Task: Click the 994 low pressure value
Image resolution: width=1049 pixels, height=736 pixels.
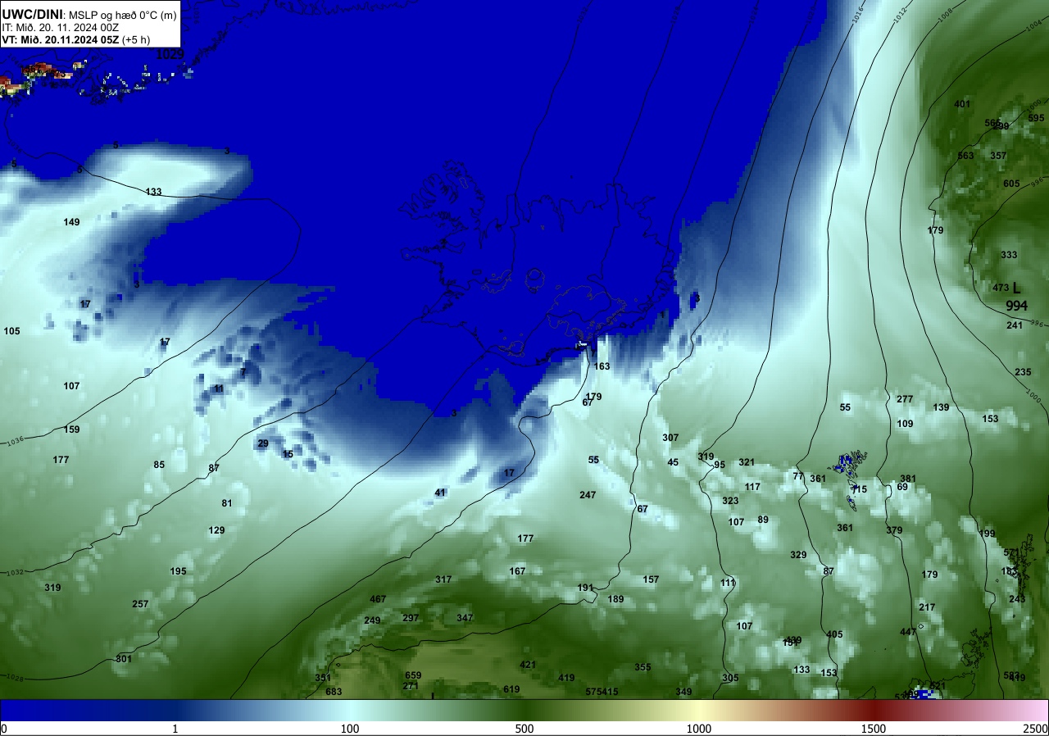Action: [x=1017, y=306]
